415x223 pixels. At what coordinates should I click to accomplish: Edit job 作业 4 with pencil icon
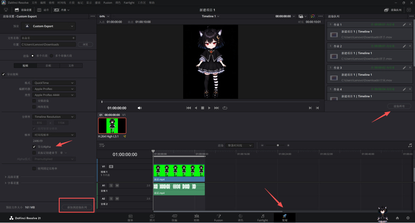click(404, 89)
